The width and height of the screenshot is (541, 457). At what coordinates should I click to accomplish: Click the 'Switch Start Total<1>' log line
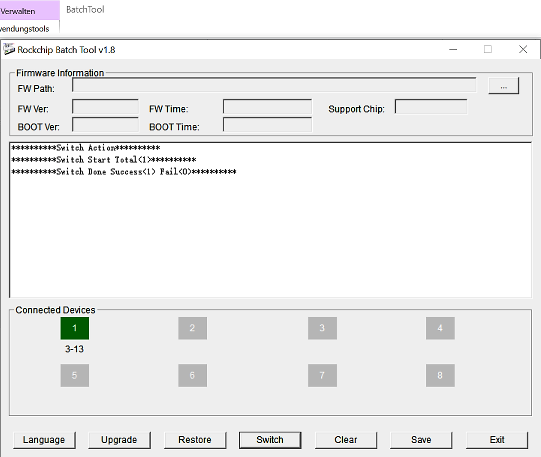click(104, 160)
